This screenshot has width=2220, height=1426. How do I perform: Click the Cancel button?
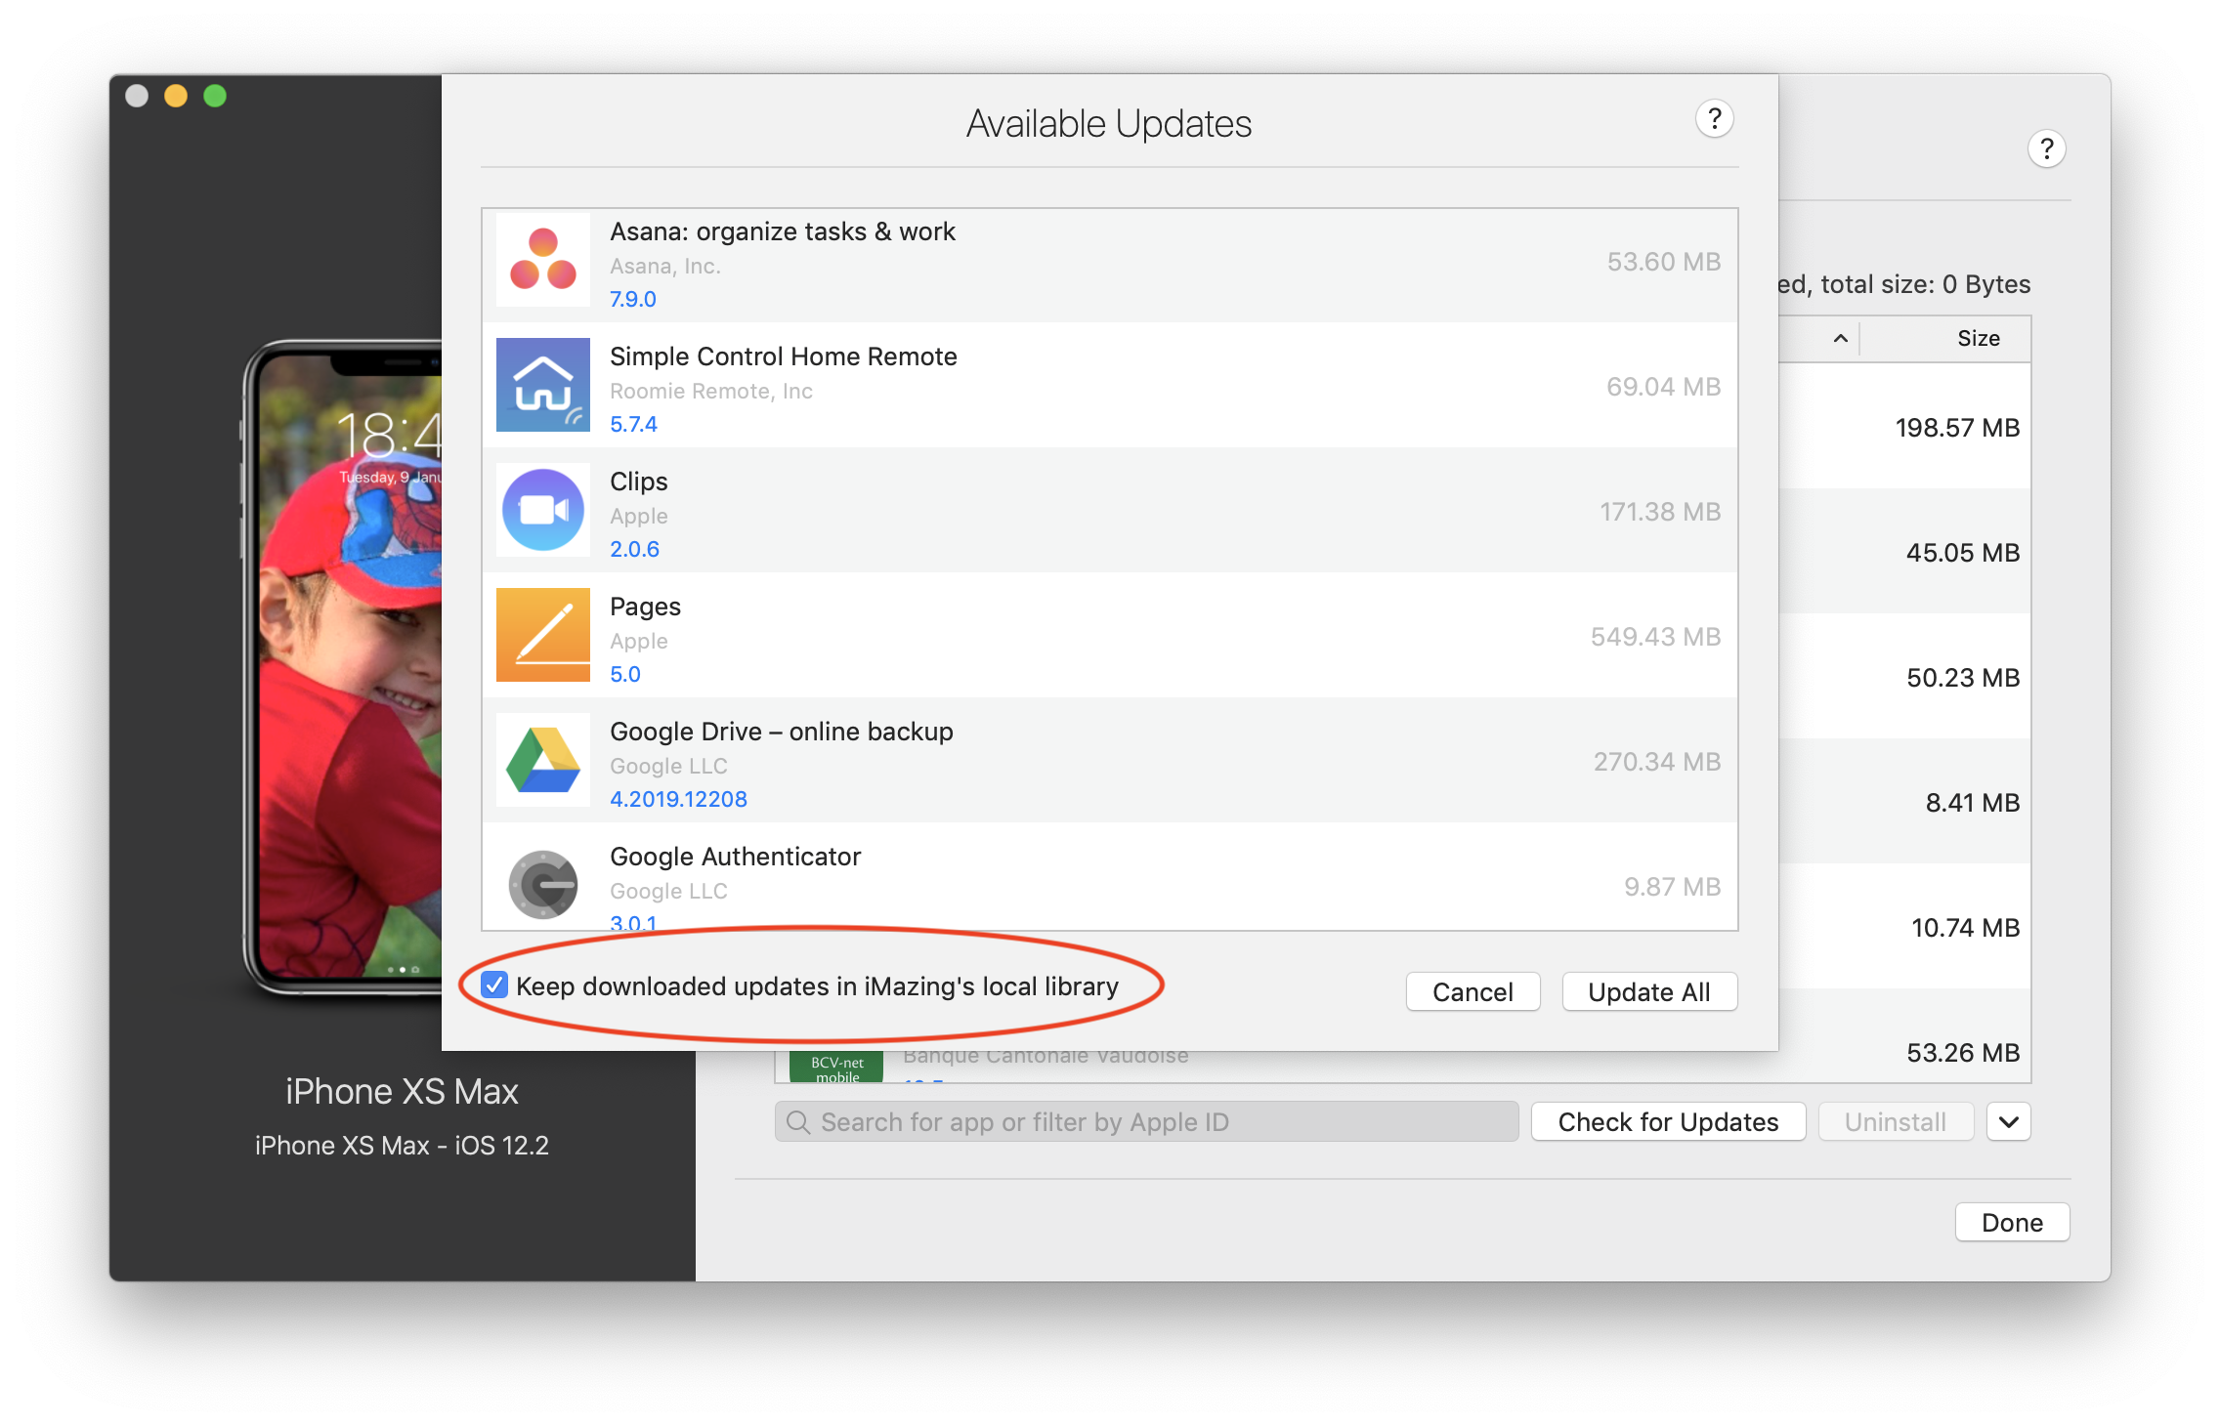pos(1471,991)
